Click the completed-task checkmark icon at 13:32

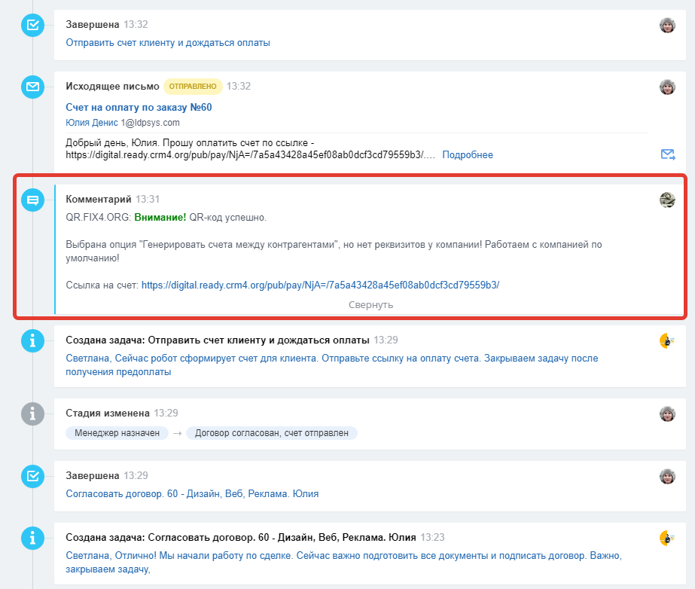click(32, 26)
